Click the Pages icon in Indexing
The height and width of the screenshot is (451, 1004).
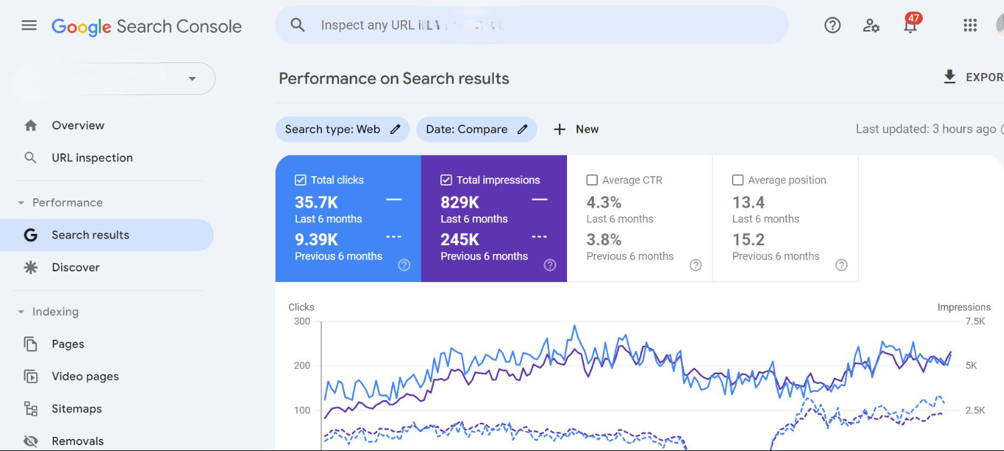click(x=31, y=344)
